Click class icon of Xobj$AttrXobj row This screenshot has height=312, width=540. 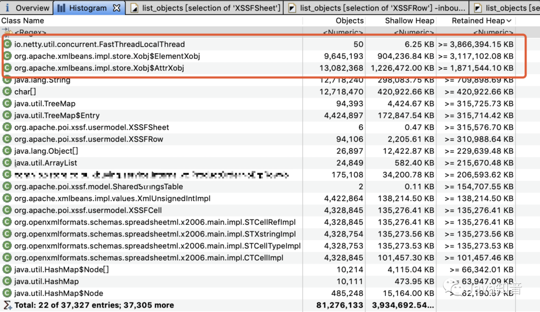[7, 68]
